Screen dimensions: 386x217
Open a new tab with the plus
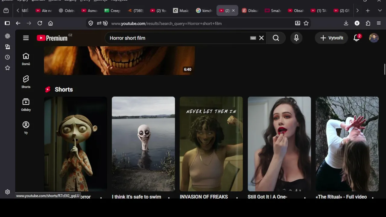tap(368, 11)
